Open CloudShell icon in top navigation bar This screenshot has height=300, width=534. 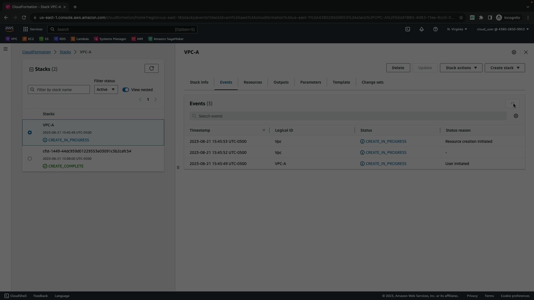pyautogui.click(x=408, y=29)
